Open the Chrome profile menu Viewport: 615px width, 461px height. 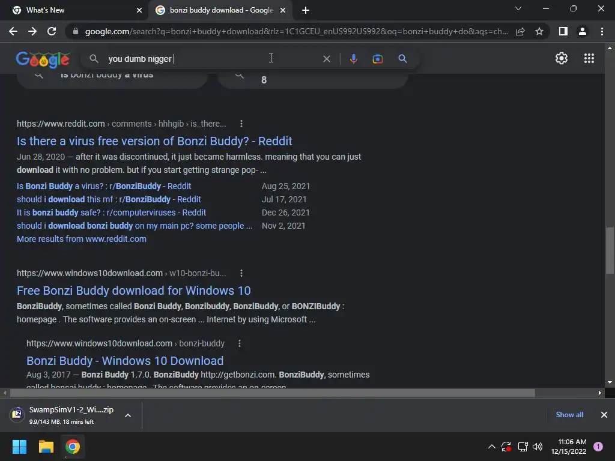[x=583, y=31]
